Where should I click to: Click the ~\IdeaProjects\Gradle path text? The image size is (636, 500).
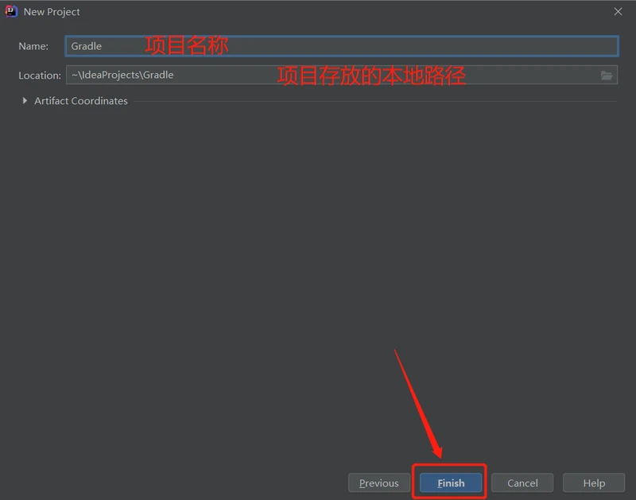tap(122, 76)
